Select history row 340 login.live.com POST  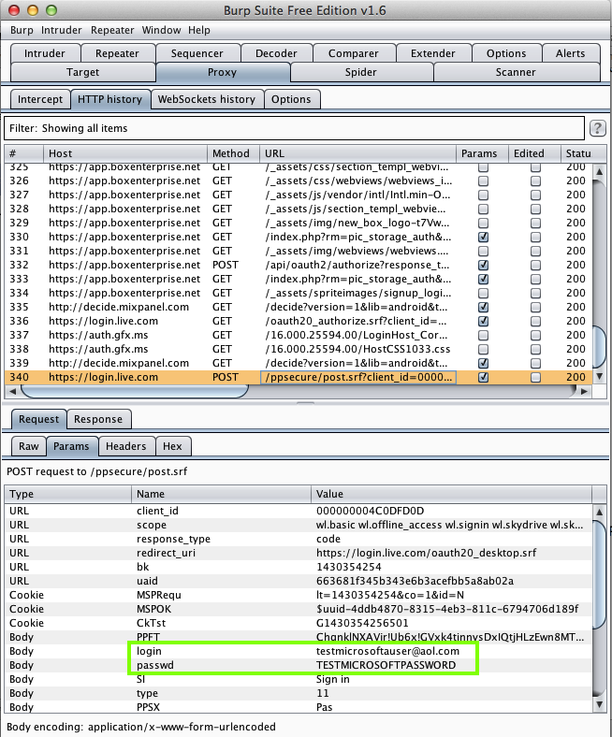[x=299, y=378]
